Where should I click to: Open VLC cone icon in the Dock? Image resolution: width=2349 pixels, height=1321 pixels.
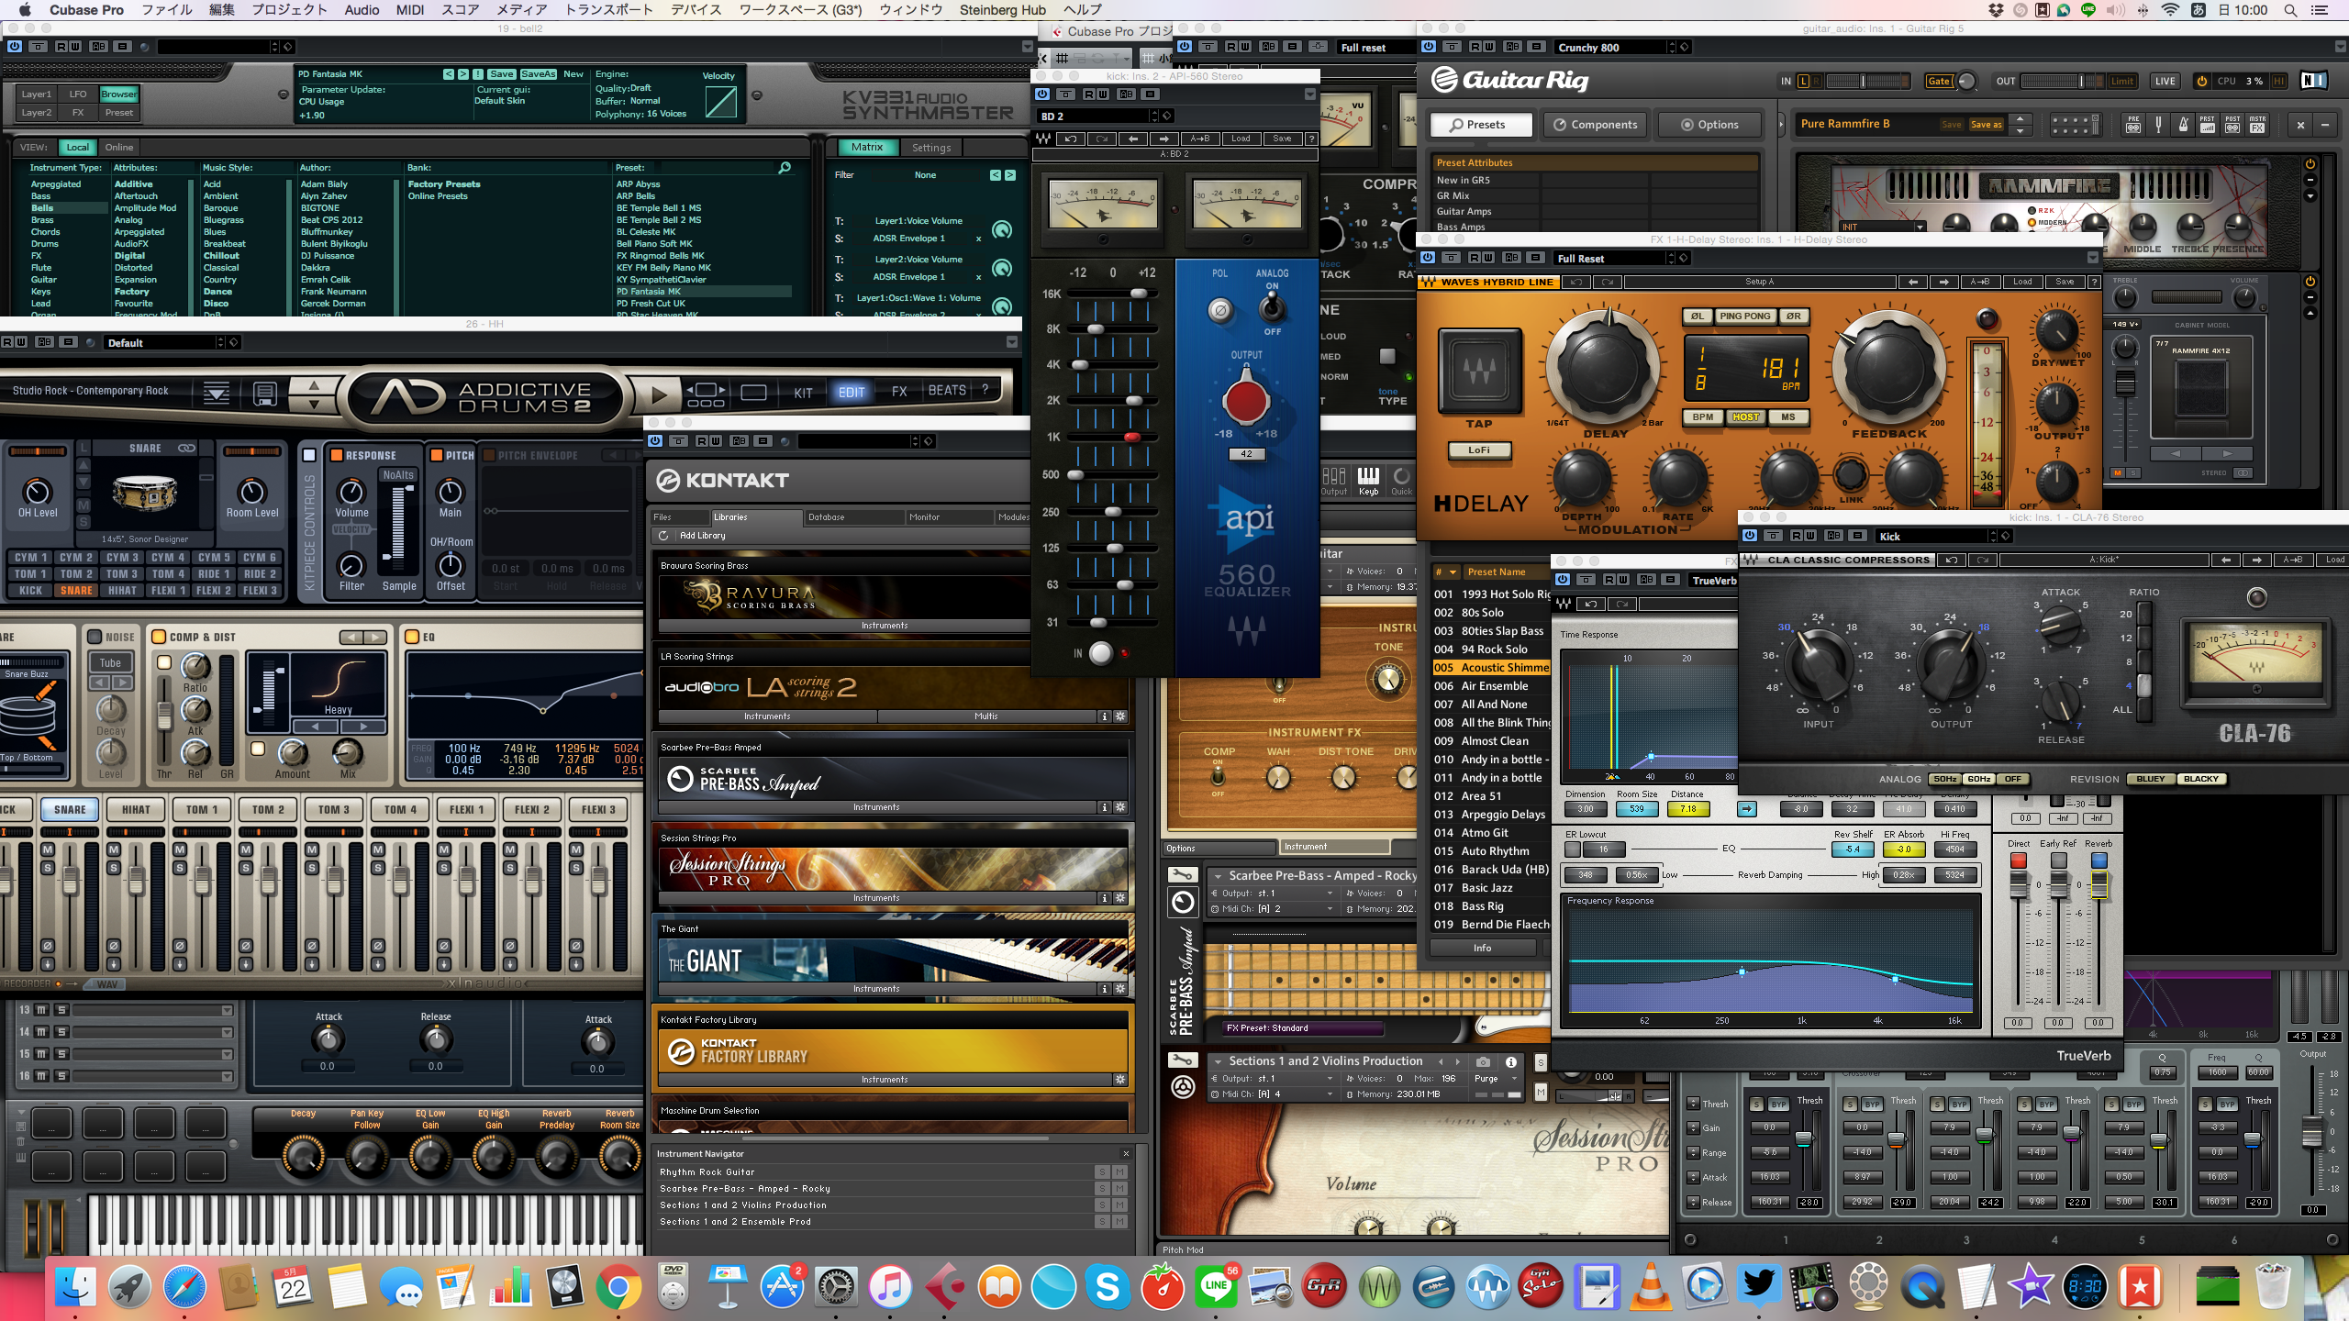click(x=1650, y=1287)
